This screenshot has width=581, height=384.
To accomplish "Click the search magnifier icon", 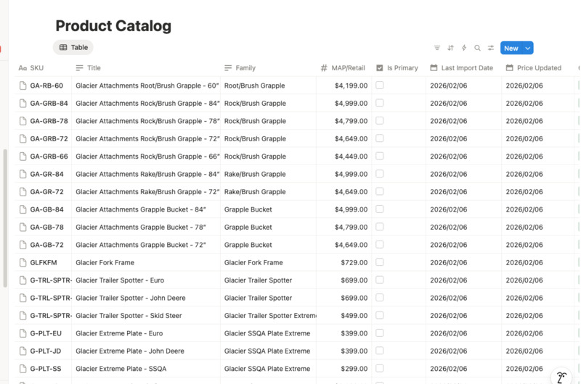I will point(477,48).
